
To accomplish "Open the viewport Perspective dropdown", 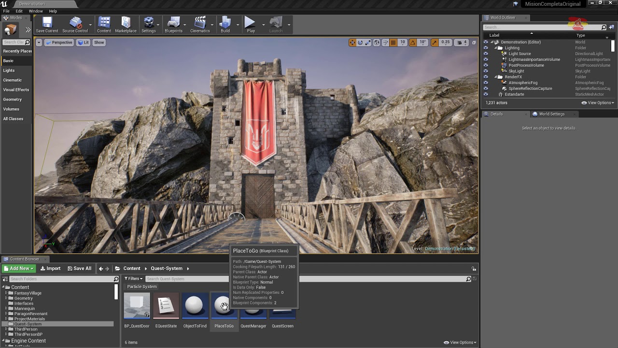I will click(x=59, y=43).
